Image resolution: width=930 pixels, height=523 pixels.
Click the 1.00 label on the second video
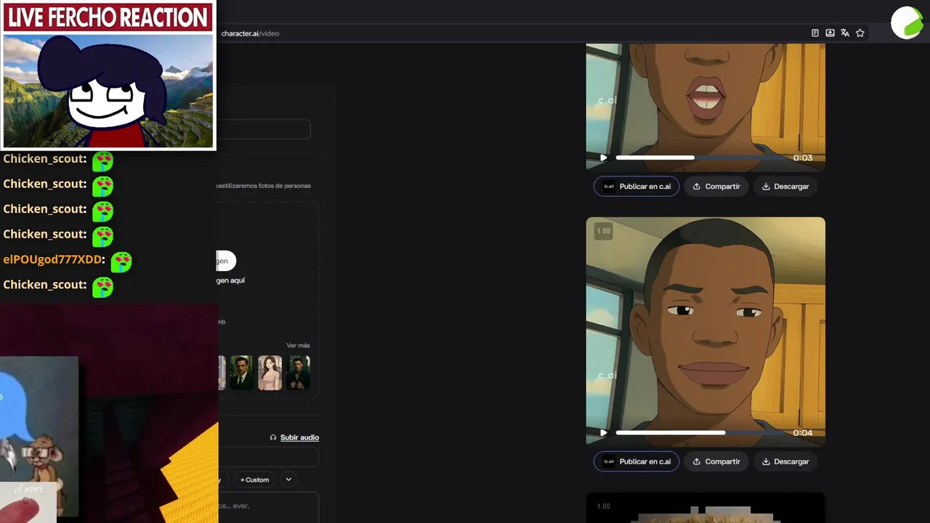[x=604, y=231]
